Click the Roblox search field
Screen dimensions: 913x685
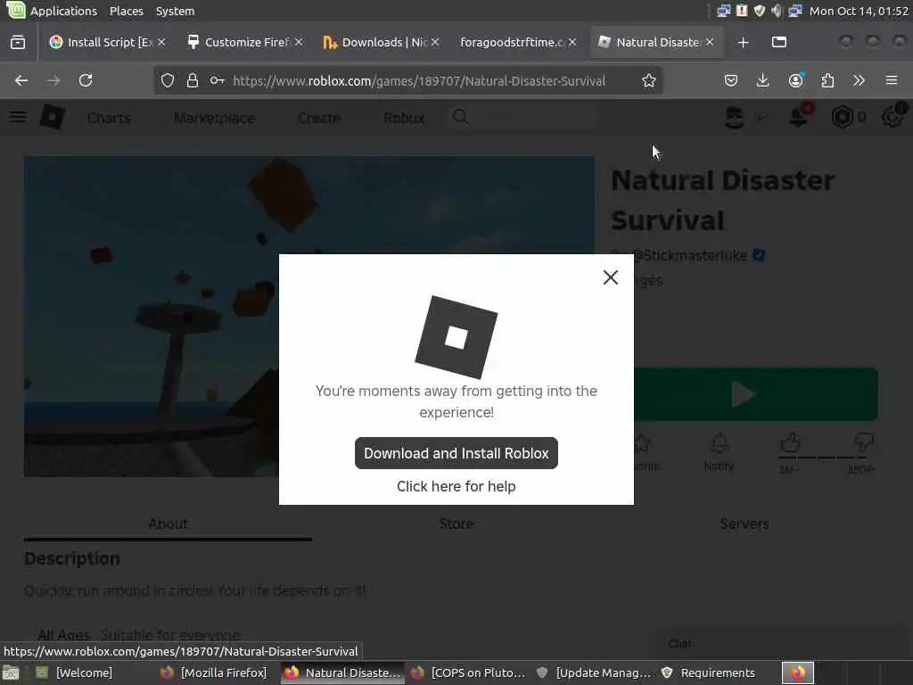click(525, 118)
